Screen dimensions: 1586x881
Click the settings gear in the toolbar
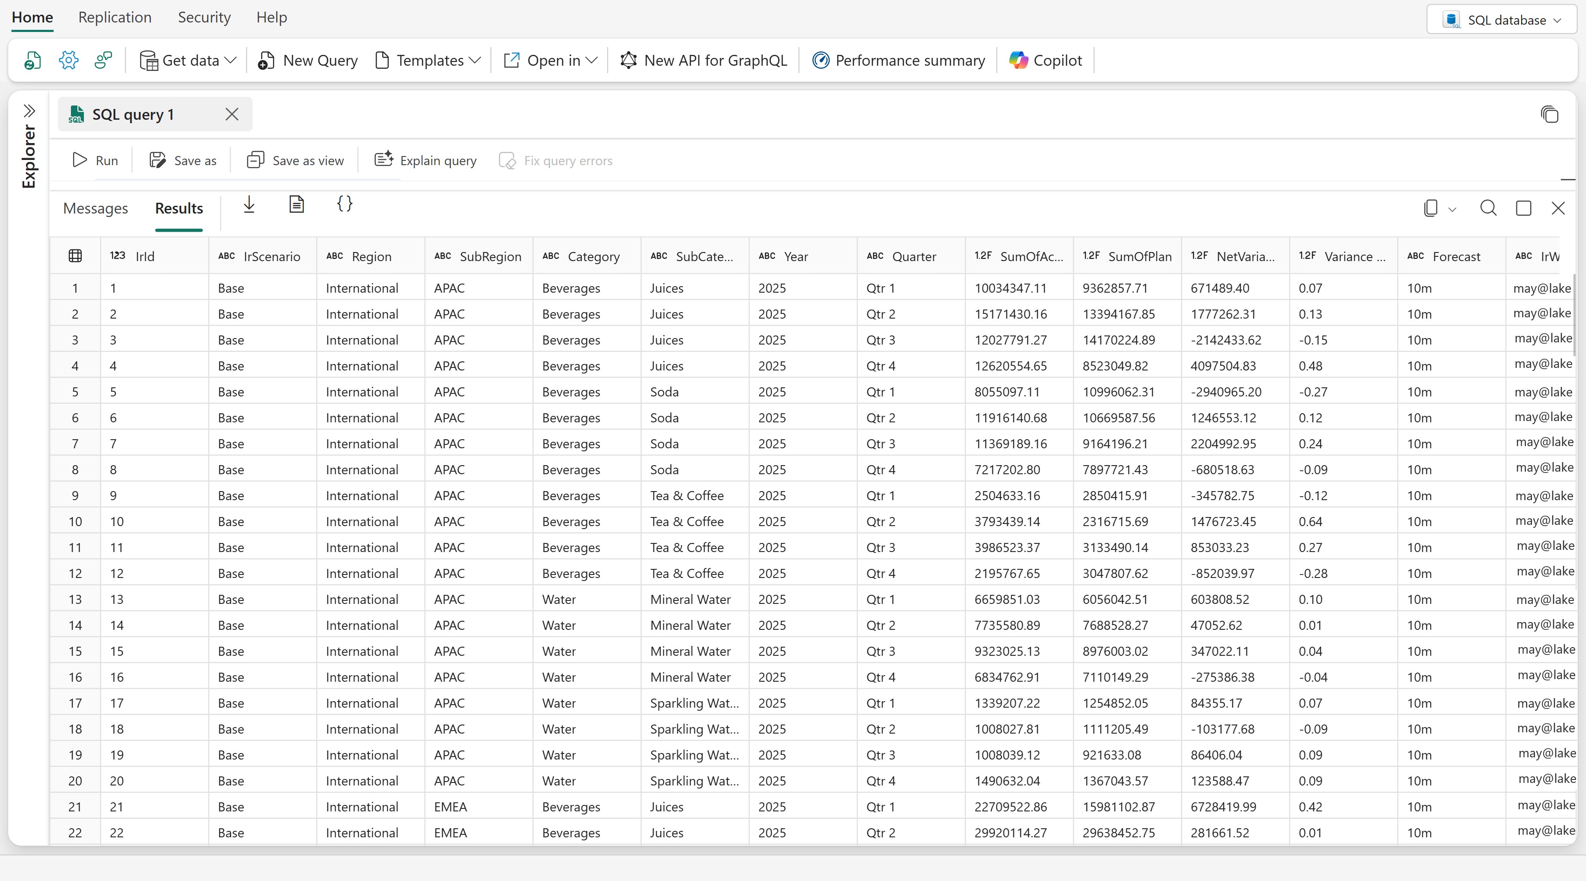pyautogui.click(x=68, y=61)
